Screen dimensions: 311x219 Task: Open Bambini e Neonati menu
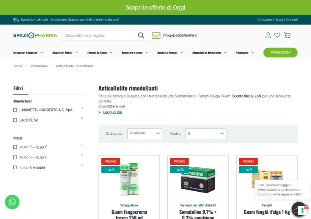167,53
